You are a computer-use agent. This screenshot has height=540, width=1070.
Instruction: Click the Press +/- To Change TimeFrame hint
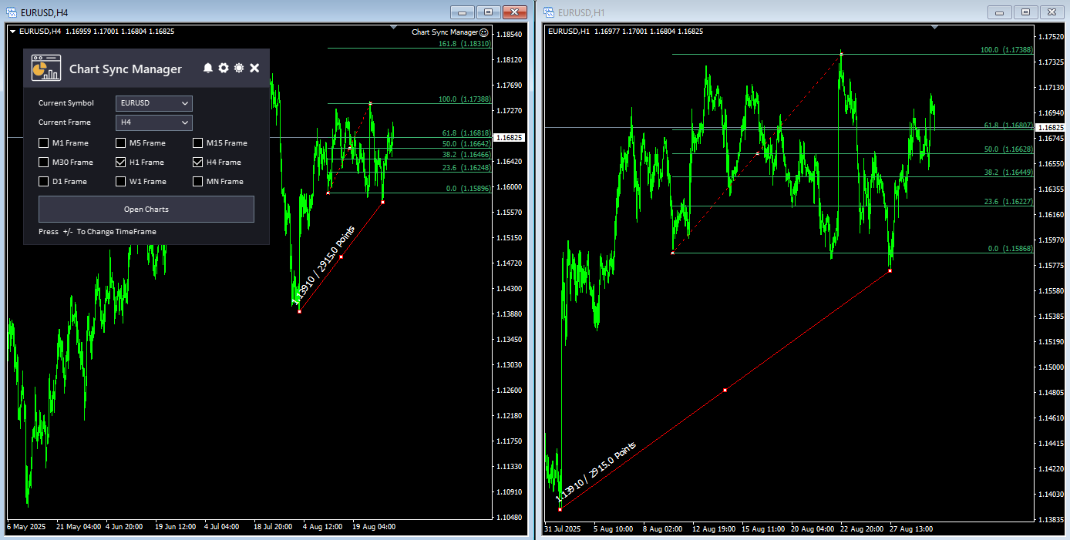[x=97, y=231]
